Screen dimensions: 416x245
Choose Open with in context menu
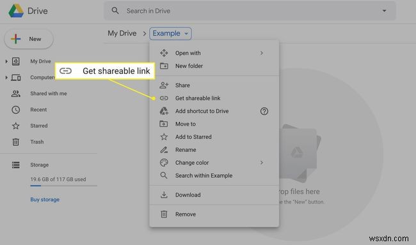point(214,53)
